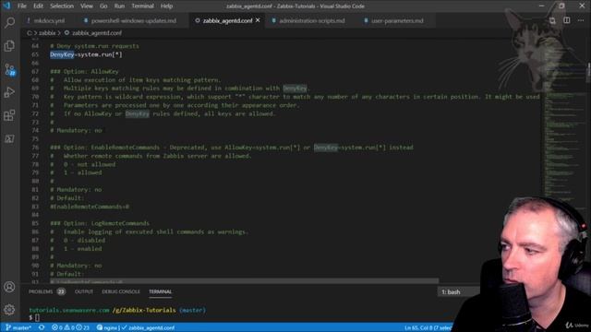Open the editor More Actions menu
Viewport: 591px width, 332px height.
tap(581, 20)
